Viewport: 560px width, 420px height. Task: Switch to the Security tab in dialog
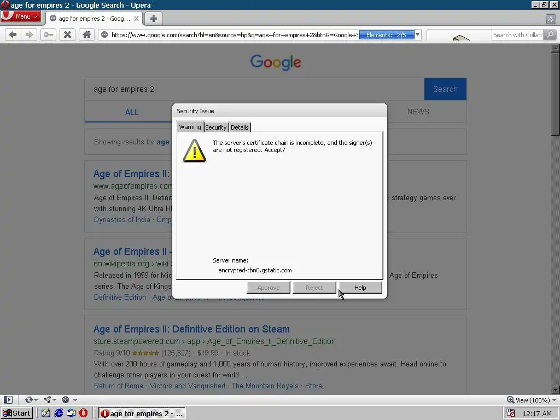(x=215, y=127)
